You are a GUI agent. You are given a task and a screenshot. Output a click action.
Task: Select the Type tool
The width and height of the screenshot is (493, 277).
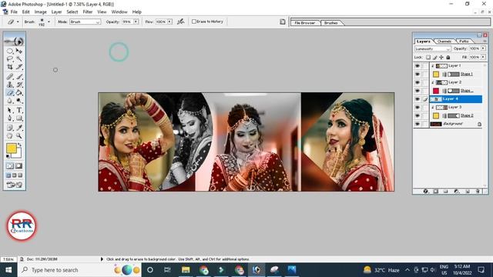18,110
